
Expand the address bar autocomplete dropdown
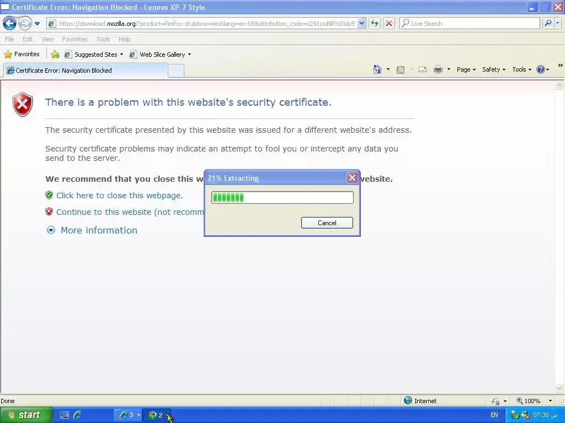(362, 24)
